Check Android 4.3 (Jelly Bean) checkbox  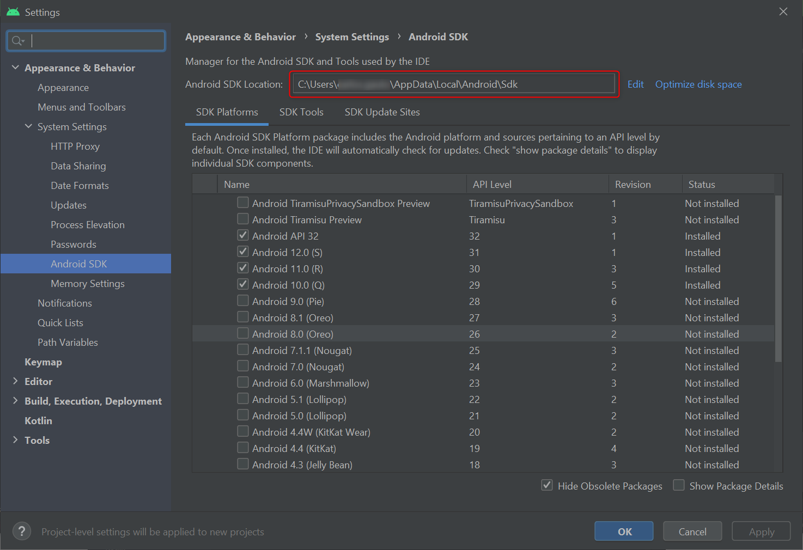point(243,464)
